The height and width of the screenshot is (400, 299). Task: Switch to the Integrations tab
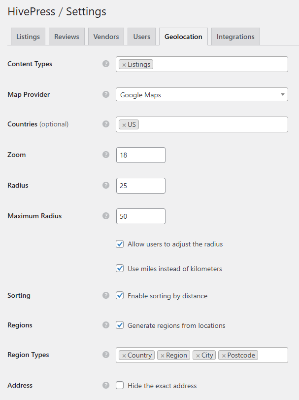pos(235,37)
